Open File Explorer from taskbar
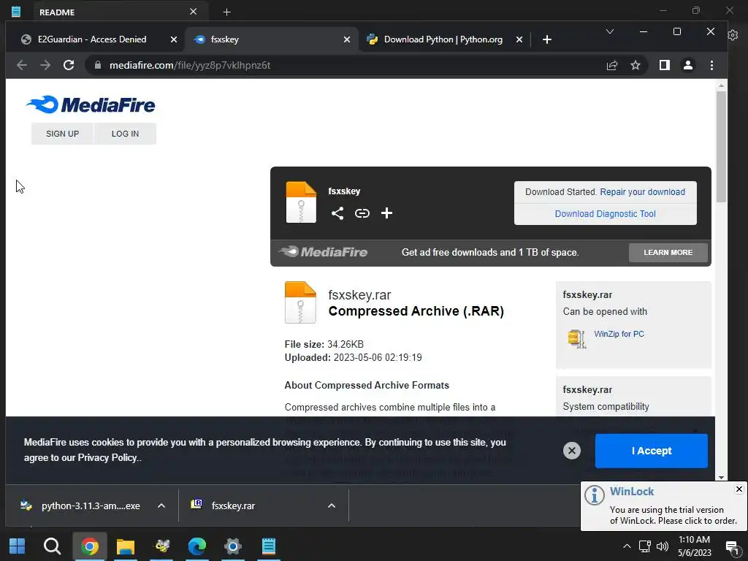Screen dimensions: 748x561 pos(126,546)
